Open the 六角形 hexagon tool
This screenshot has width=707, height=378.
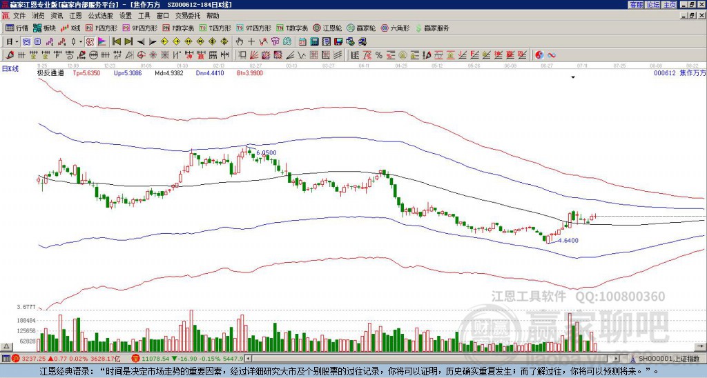point(396,28)
